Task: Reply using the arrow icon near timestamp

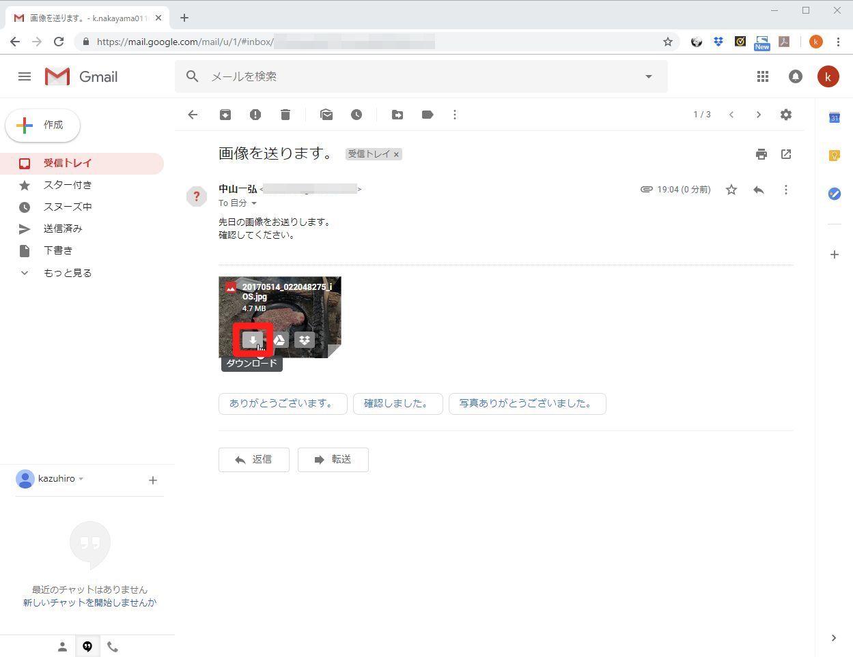Action: (x=759, y=190)
